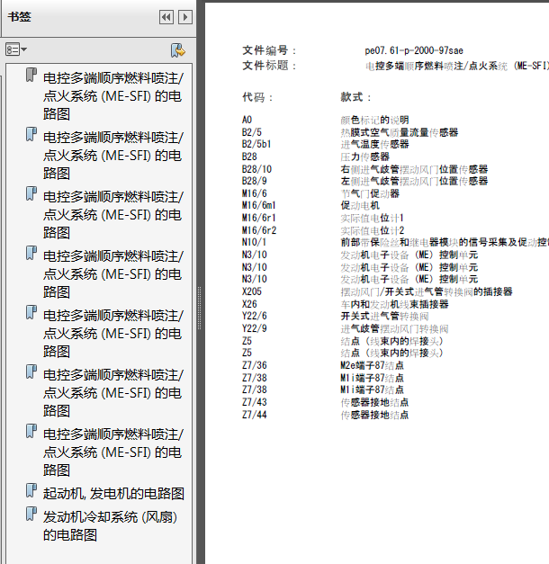This screenshot has height=564, width=549.
Task: Click description M2e端子87结点
Action: pyautogui.click(x=372, y=365)
